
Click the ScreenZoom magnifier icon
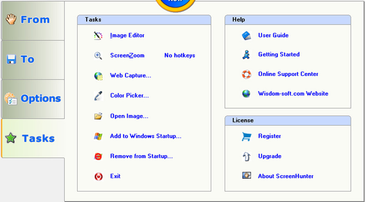[98, 56]
